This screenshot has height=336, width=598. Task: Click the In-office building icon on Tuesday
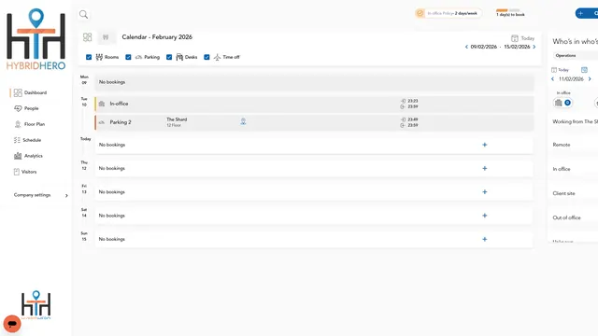[102, 104]
